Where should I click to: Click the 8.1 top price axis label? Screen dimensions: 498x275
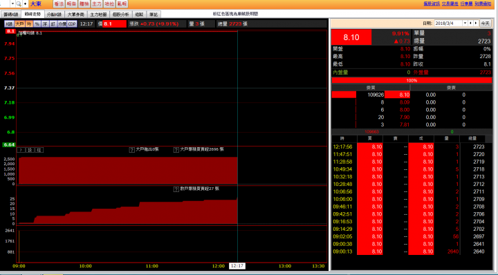click(x=10, y=31)
